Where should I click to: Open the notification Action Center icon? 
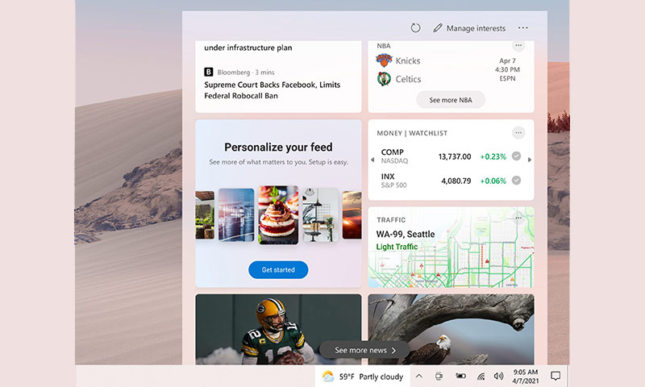556,376
